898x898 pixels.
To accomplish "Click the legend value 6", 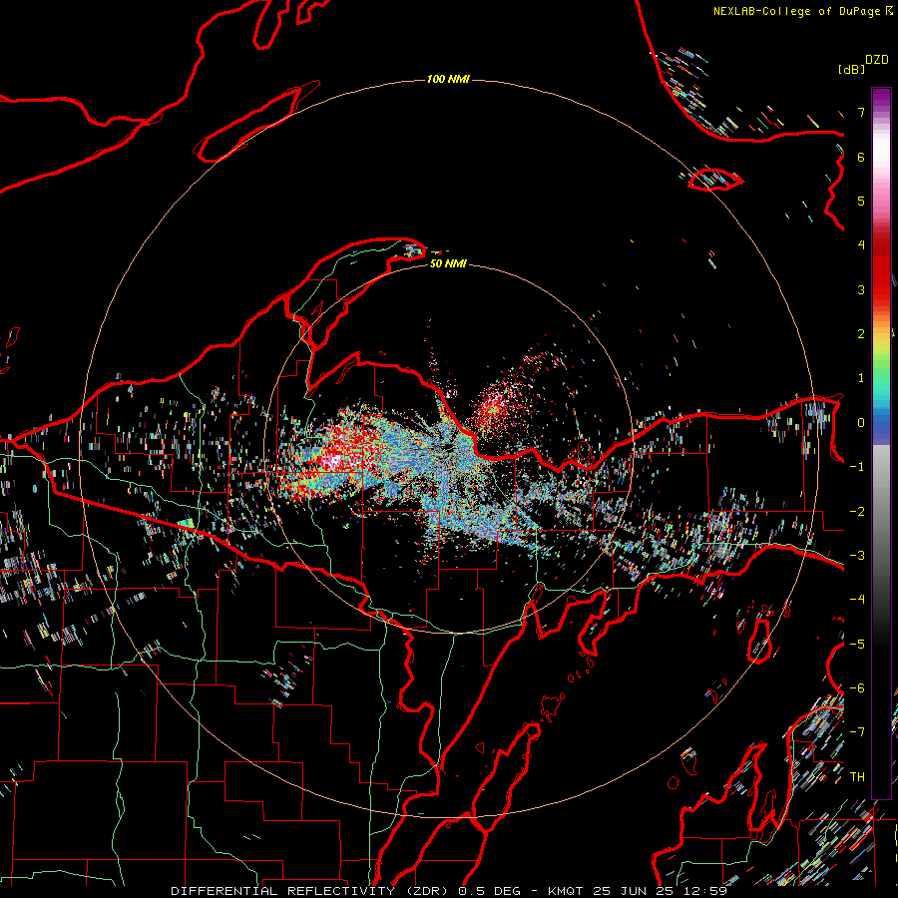I will 861,157.
